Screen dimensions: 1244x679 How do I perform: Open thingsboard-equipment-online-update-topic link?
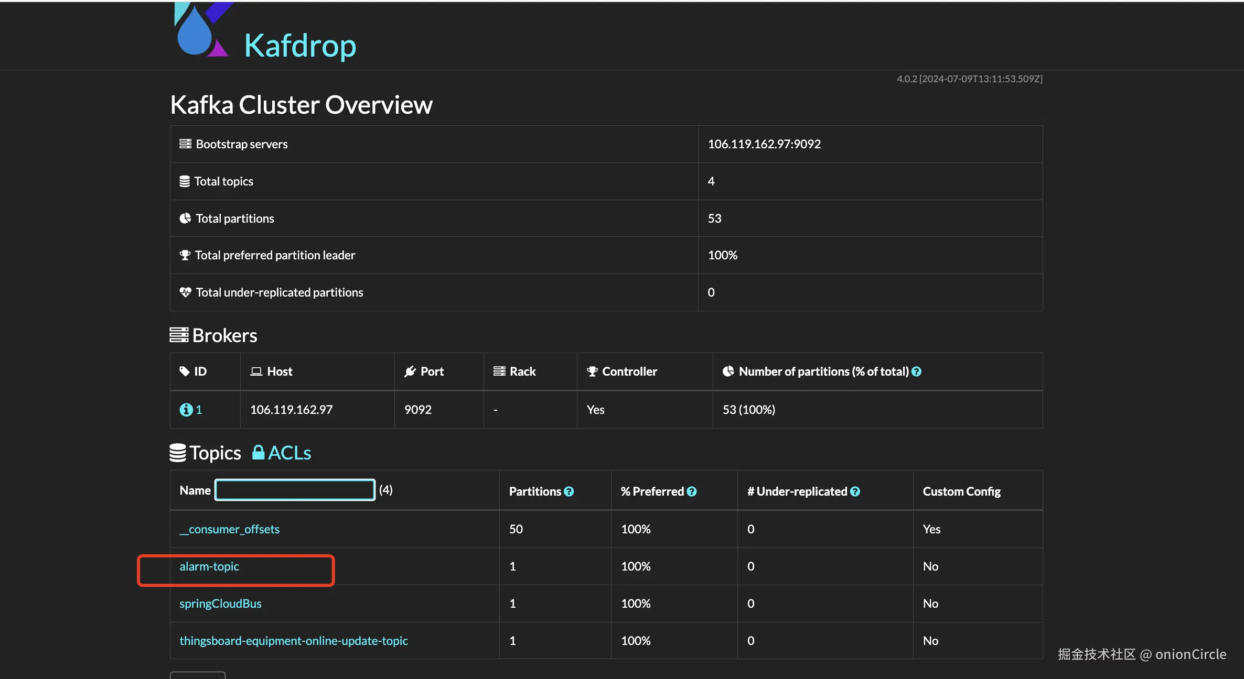pos(293,641)
